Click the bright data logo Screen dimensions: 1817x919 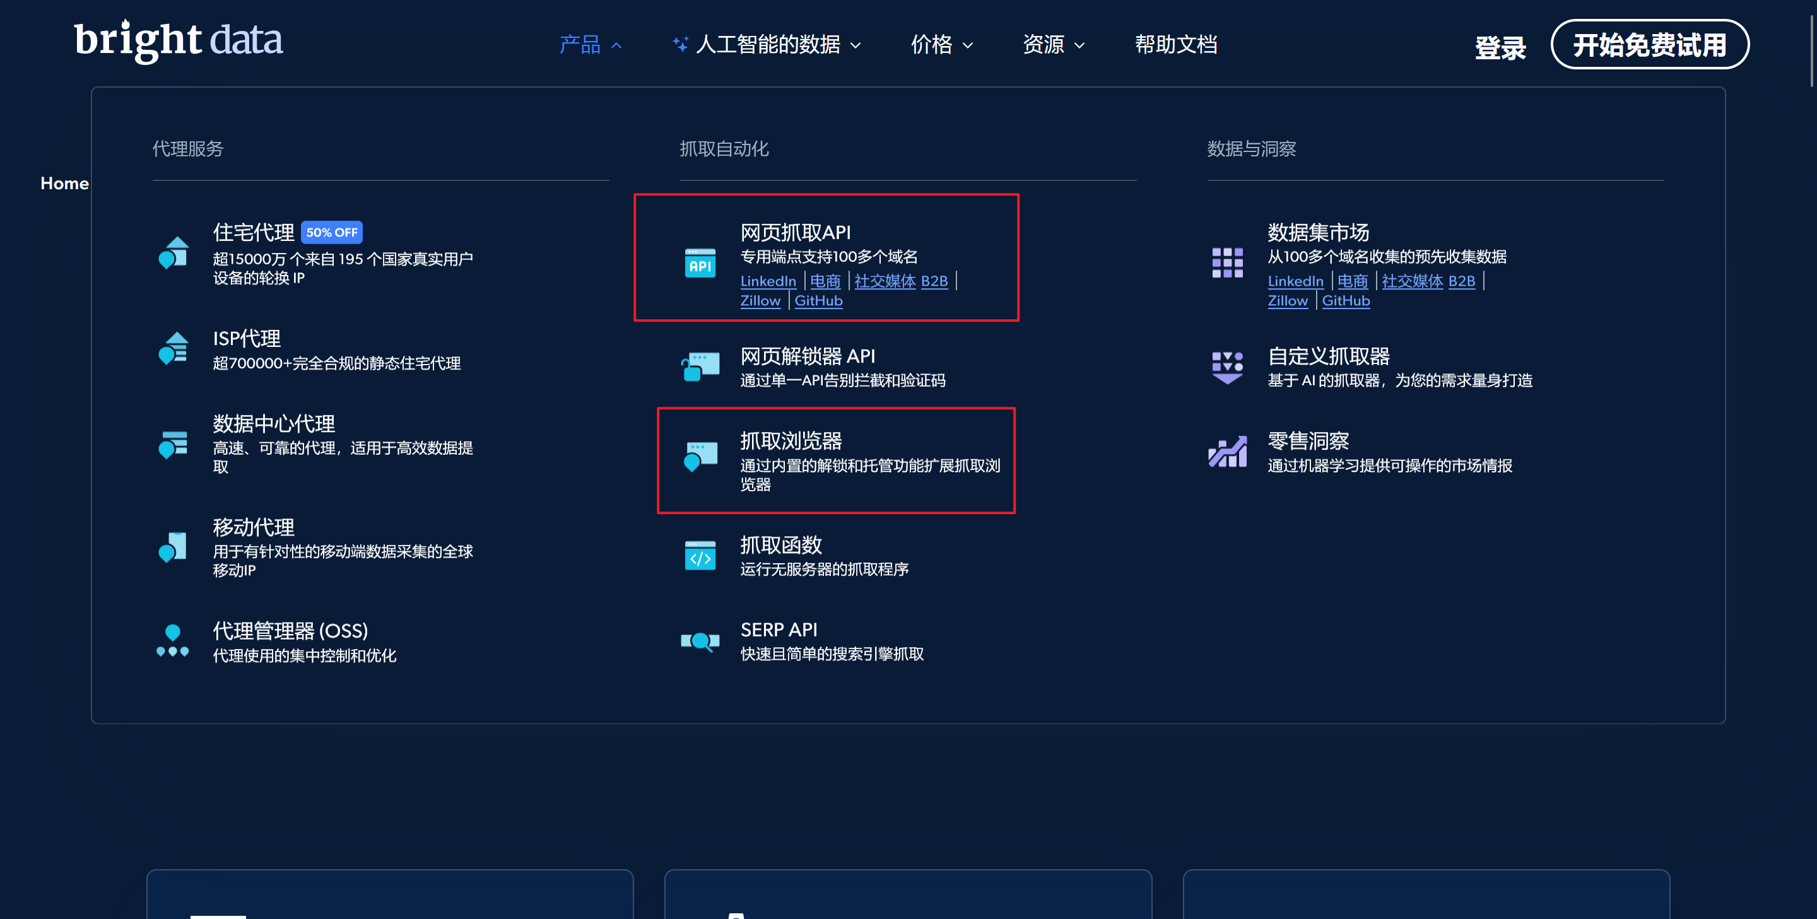tap(179, 40)
